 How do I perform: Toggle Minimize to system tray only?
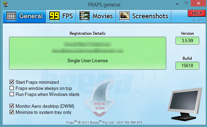click(x=11, y=112)
